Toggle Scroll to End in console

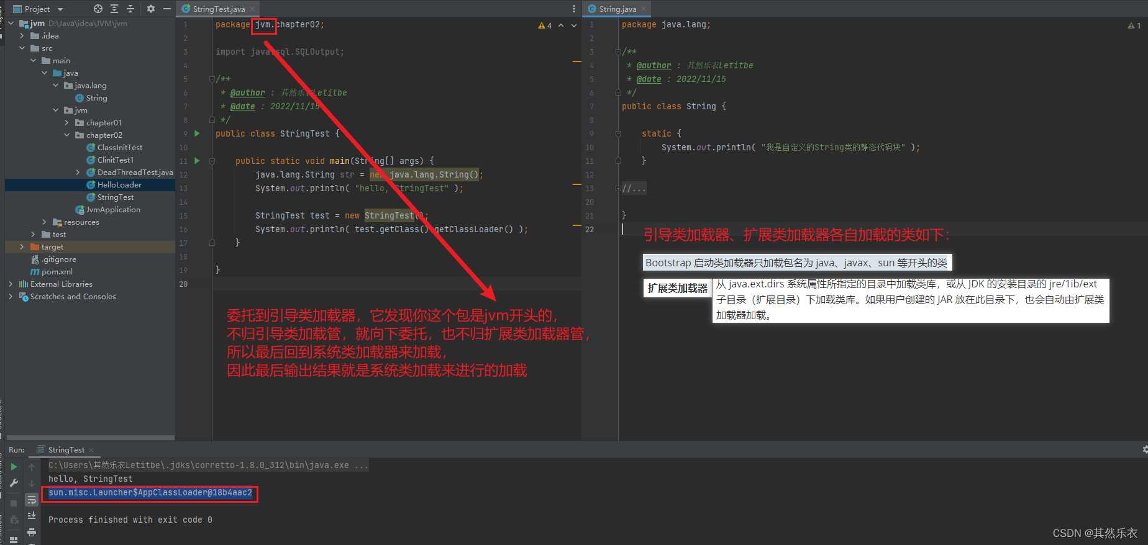[x=32, y=516]
